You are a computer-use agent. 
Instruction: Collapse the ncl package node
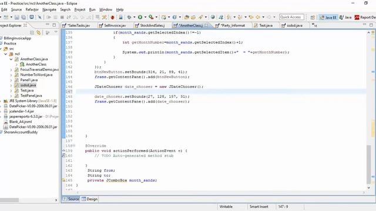coord(5,54)
